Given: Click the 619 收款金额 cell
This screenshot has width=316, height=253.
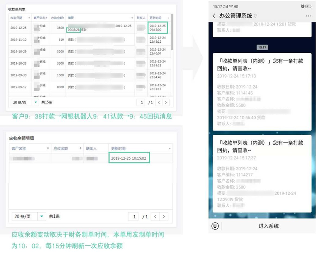Looking at the screenshot, I should pyautogui.click(x=57, y=40).
